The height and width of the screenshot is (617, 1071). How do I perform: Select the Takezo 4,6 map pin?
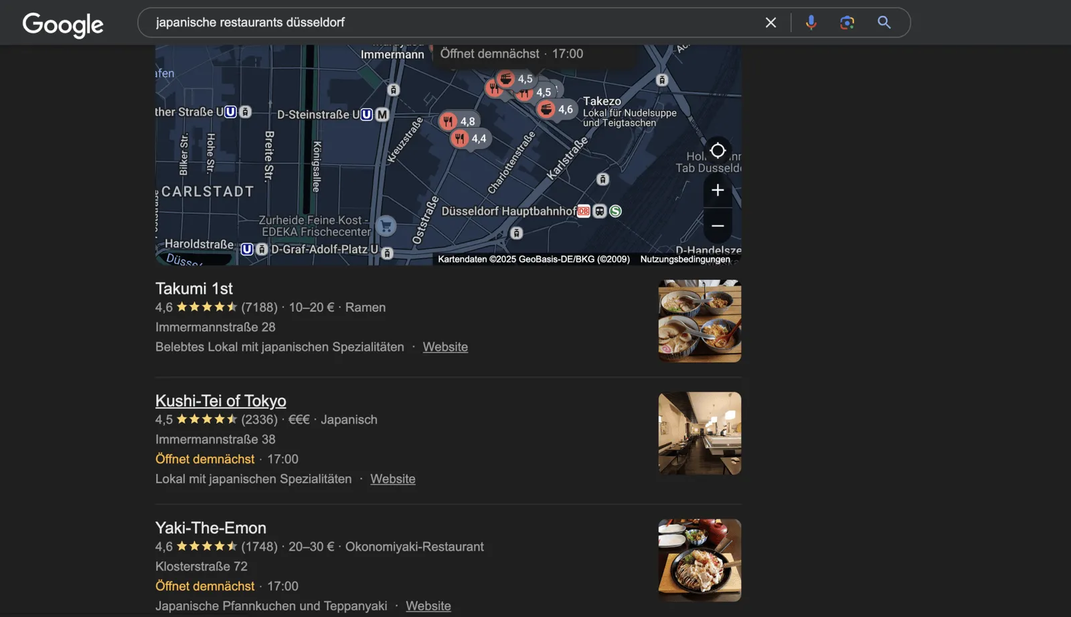[x=556, y=109]
